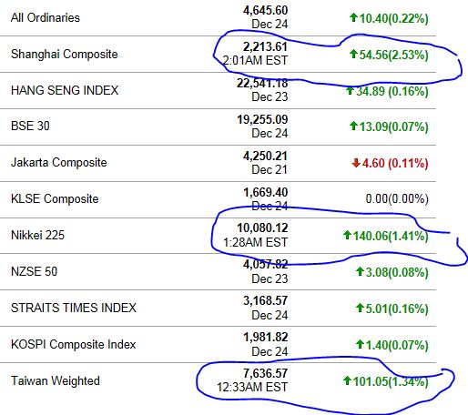Click the green up arrow beside Shanghai Composite change
This screenshot has width=468, height=415.
pyautogui.click(x=353, y=54)
